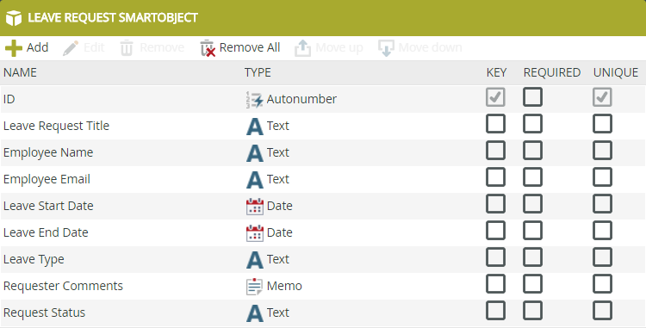Click Date type text for Leave Start Date
This screenshot has width=646, height=328.
(x=280, y=206)
